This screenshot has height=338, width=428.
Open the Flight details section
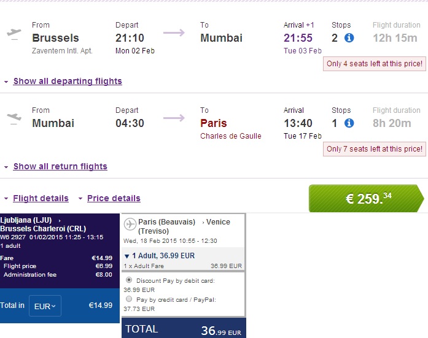pyautogui.click(x=41, y=198)
